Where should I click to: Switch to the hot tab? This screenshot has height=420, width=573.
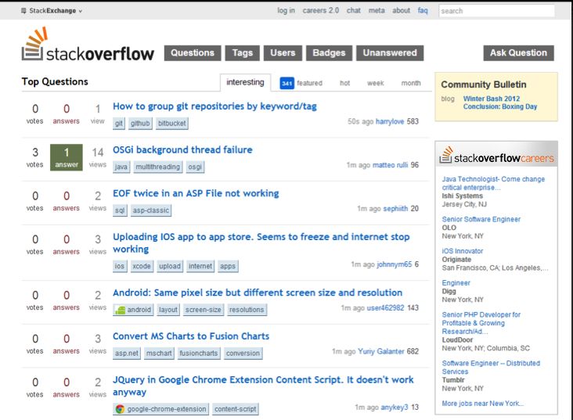(x=344, y=83)
